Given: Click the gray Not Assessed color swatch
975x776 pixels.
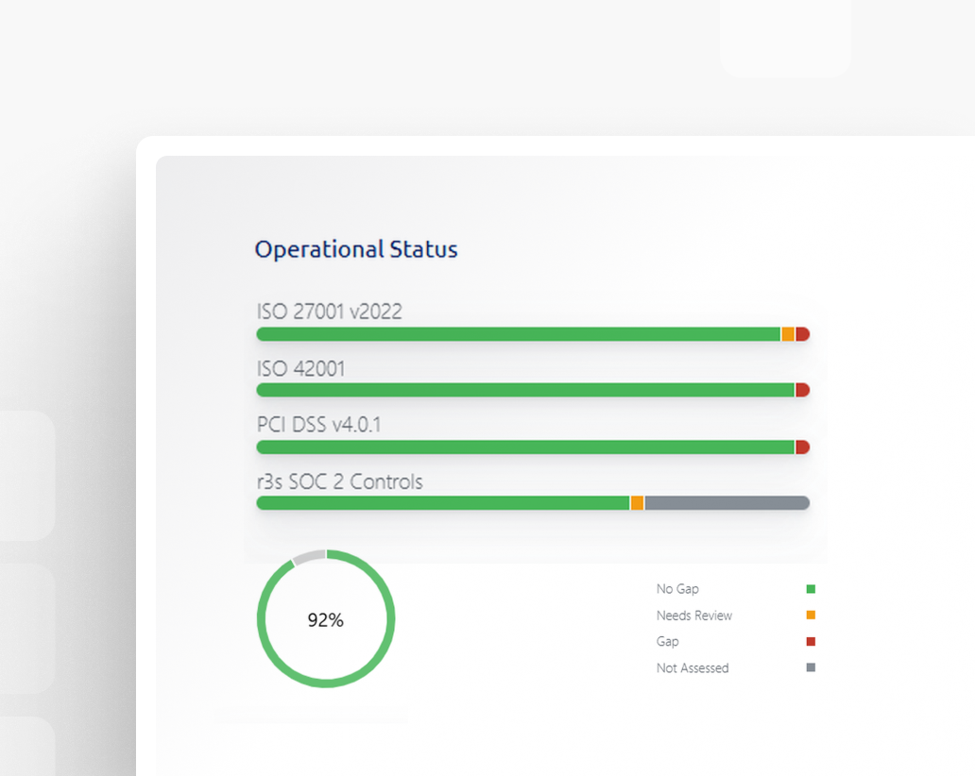Looking at the screenshot, I should pos(811,667).
